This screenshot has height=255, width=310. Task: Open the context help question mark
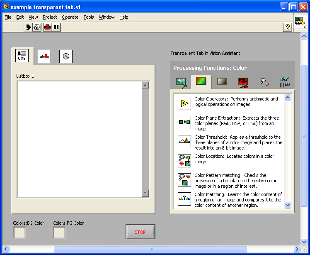click(287, 27)
